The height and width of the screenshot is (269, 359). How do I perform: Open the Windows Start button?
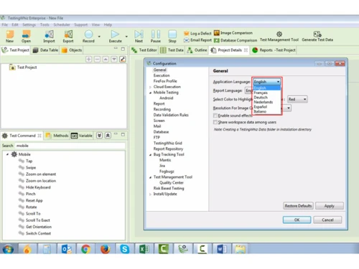pyautogui.click(x=8, y=249)
